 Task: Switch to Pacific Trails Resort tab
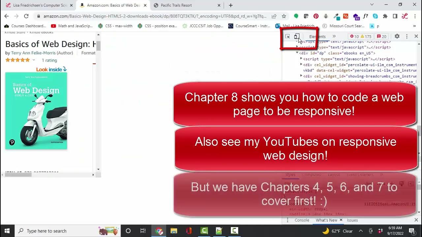tap(187, 5)
